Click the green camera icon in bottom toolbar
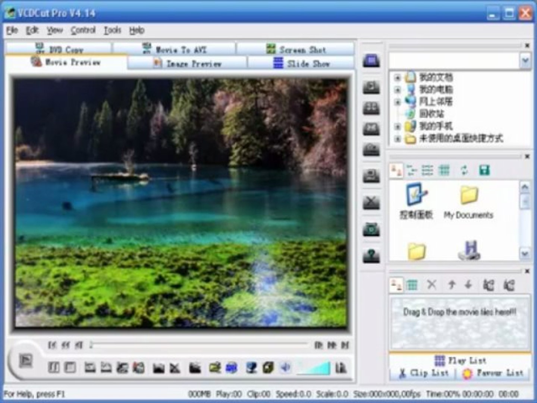537x403 pixels. 214,368
